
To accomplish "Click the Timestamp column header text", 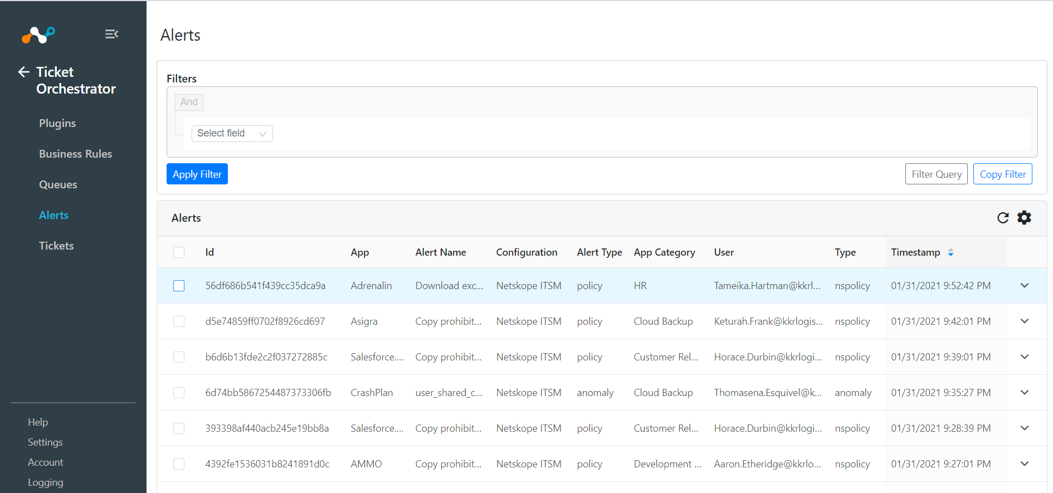I will pos(915,252).
